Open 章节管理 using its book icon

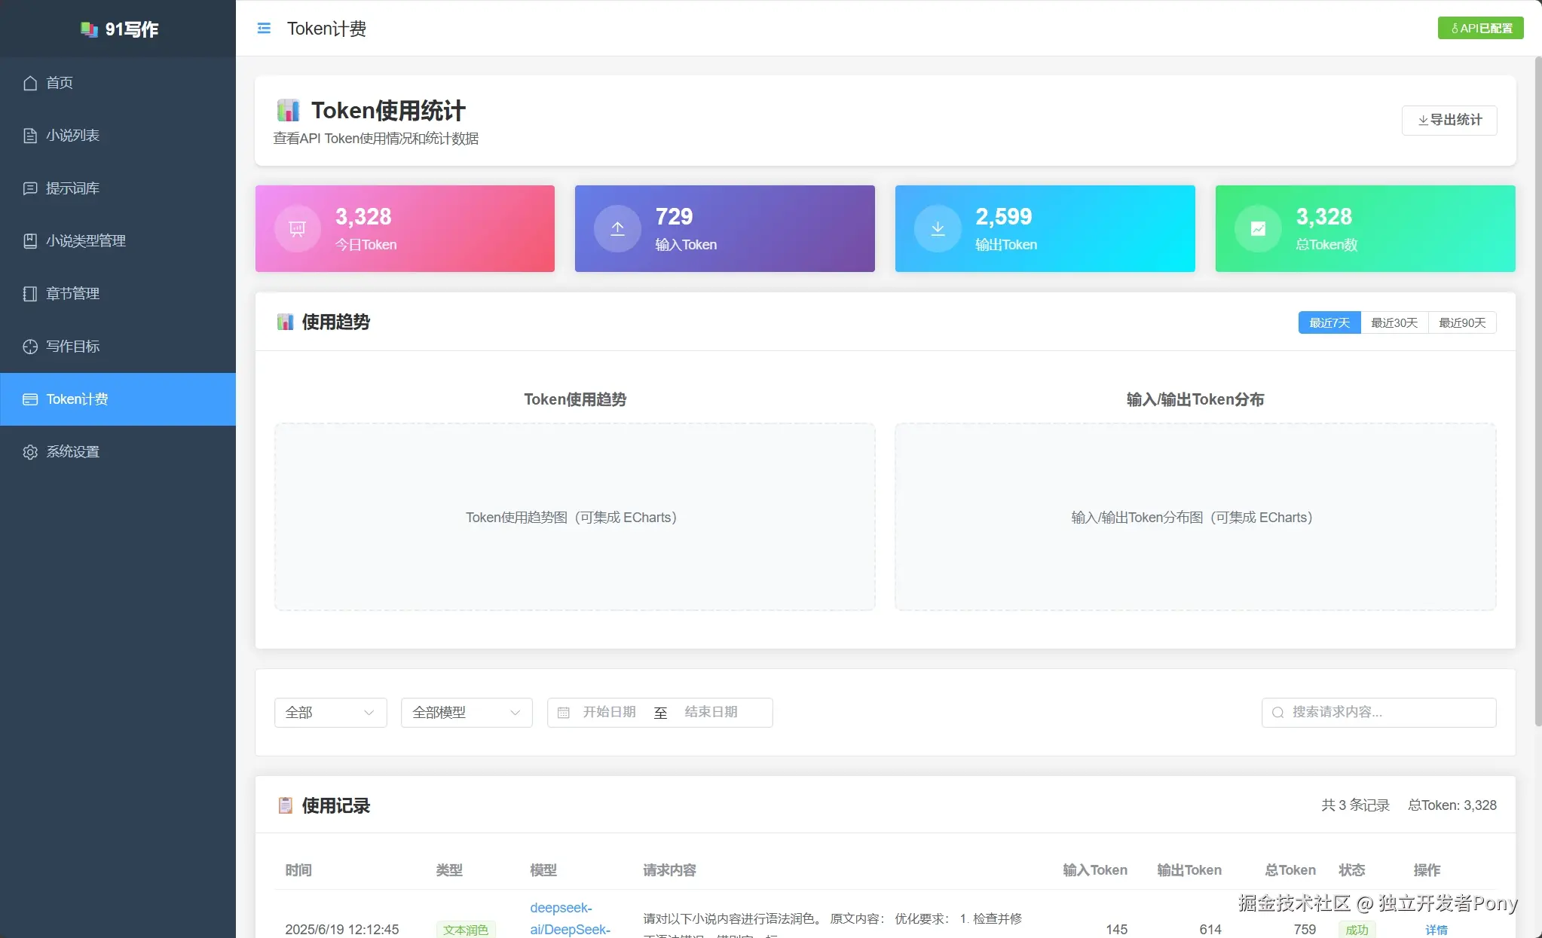30,294
